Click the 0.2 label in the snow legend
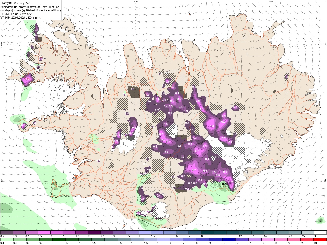The width and height of the screenshot is (327, 245). [2, 236]
